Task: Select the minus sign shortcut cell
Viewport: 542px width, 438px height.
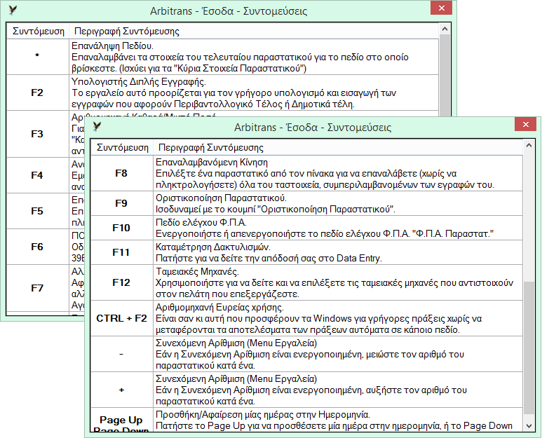Action: pos(122,354)
